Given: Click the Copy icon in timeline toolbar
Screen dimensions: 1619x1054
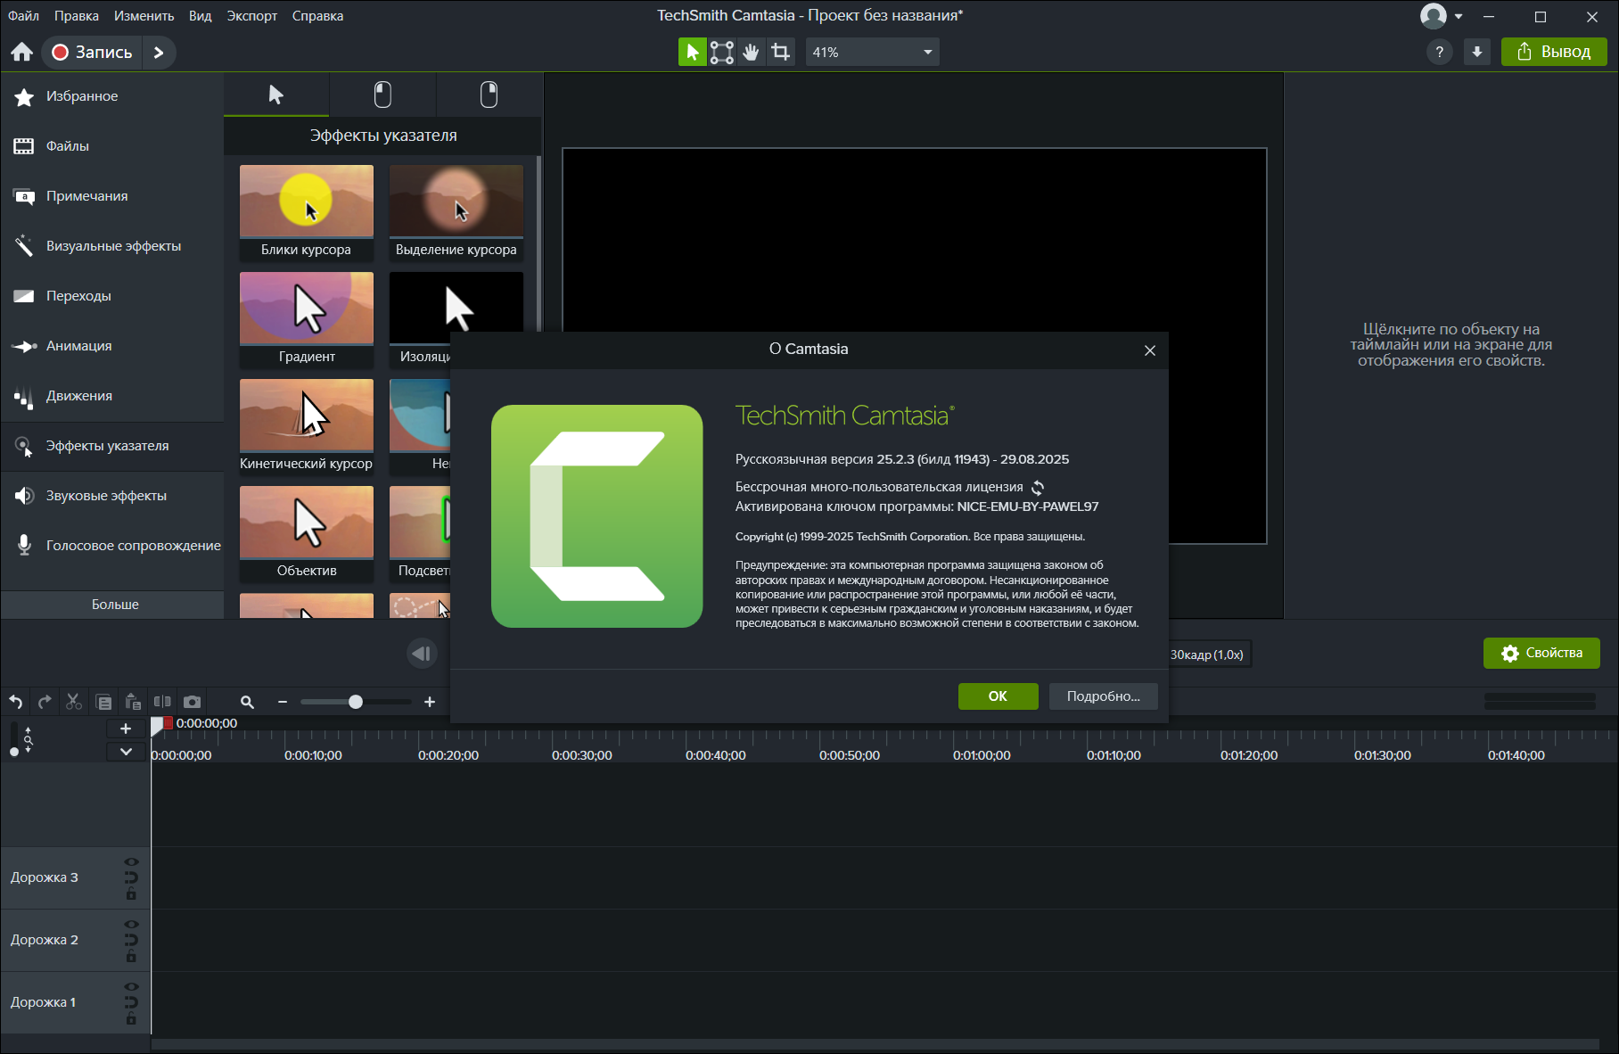Looking at the screenshot, I should [103, 702].
